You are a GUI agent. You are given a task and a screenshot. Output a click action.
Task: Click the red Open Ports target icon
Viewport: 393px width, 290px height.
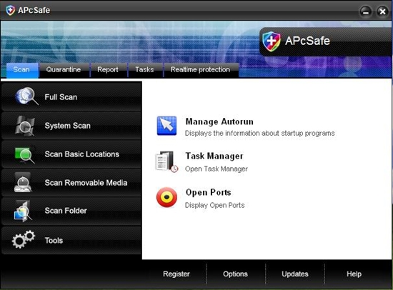166,198
